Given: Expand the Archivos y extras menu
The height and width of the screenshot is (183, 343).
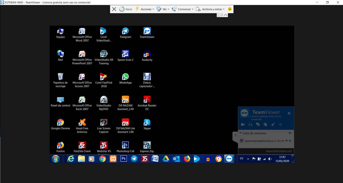Looking at the screenshot, I should coord(210,9).
